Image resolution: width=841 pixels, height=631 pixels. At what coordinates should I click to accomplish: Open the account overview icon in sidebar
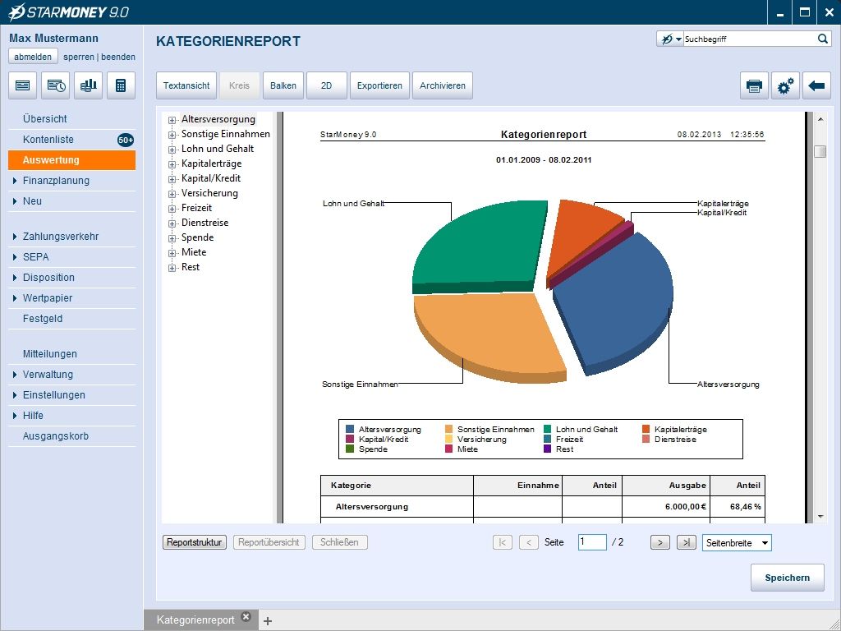tap(22, 85)
